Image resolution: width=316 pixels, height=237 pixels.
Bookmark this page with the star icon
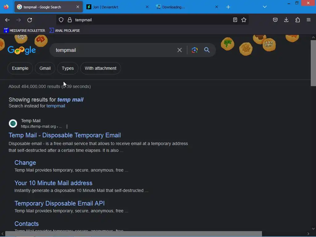point(244,20)
